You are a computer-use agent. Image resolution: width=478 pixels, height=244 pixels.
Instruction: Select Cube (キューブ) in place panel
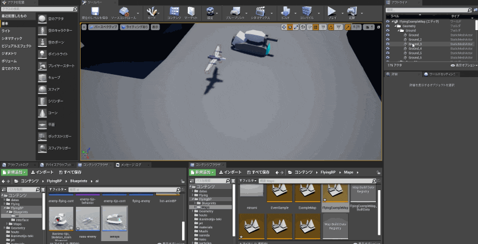tap(56, 78)
